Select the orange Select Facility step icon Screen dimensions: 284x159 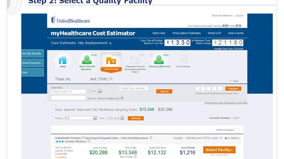point(111,61)
